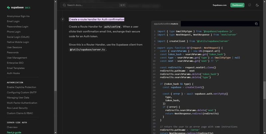Open Configuring Custom SMTP page
This screenshot has width=266, height=134.
[22, 92]
